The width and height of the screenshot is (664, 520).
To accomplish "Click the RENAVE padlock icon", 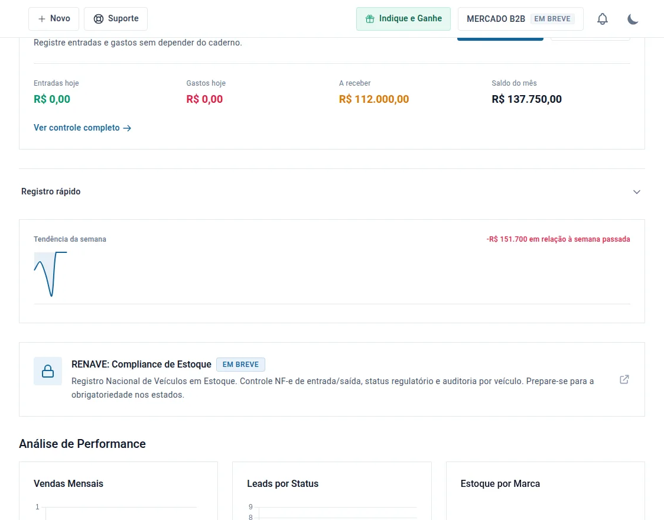I will pos(48,371).
